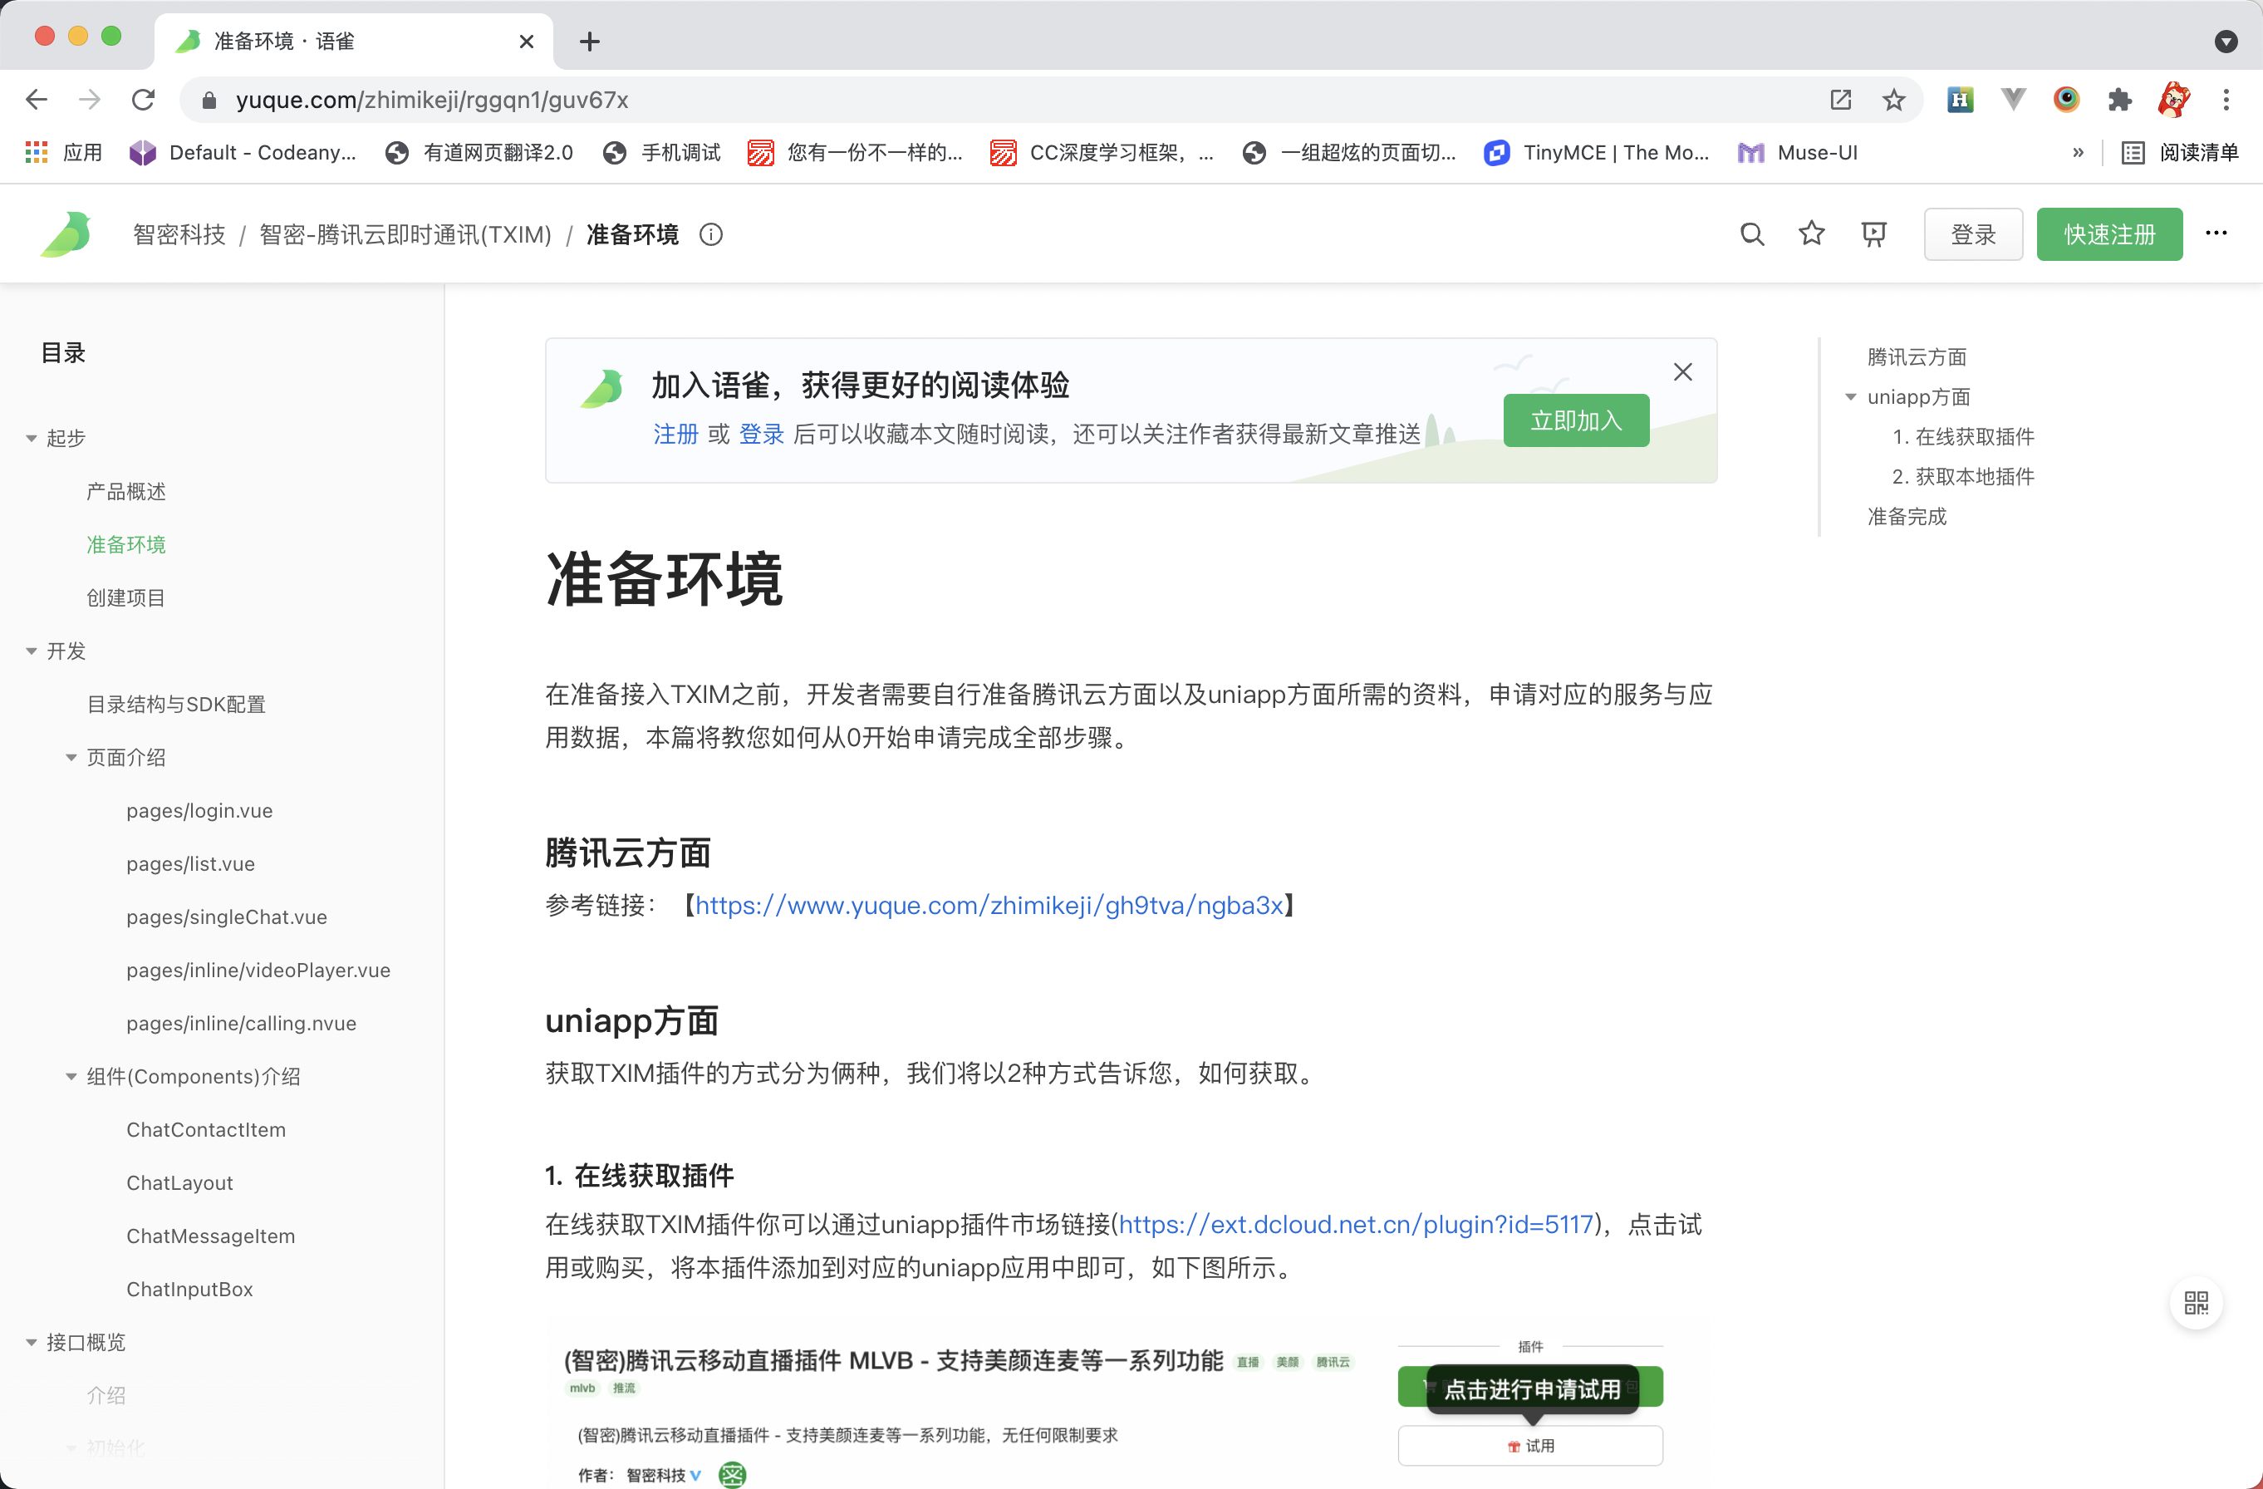Click the 登录 link in the banner text
Image resolution: width=2263 pixels, height=1489 pixels.
point(762,434)
